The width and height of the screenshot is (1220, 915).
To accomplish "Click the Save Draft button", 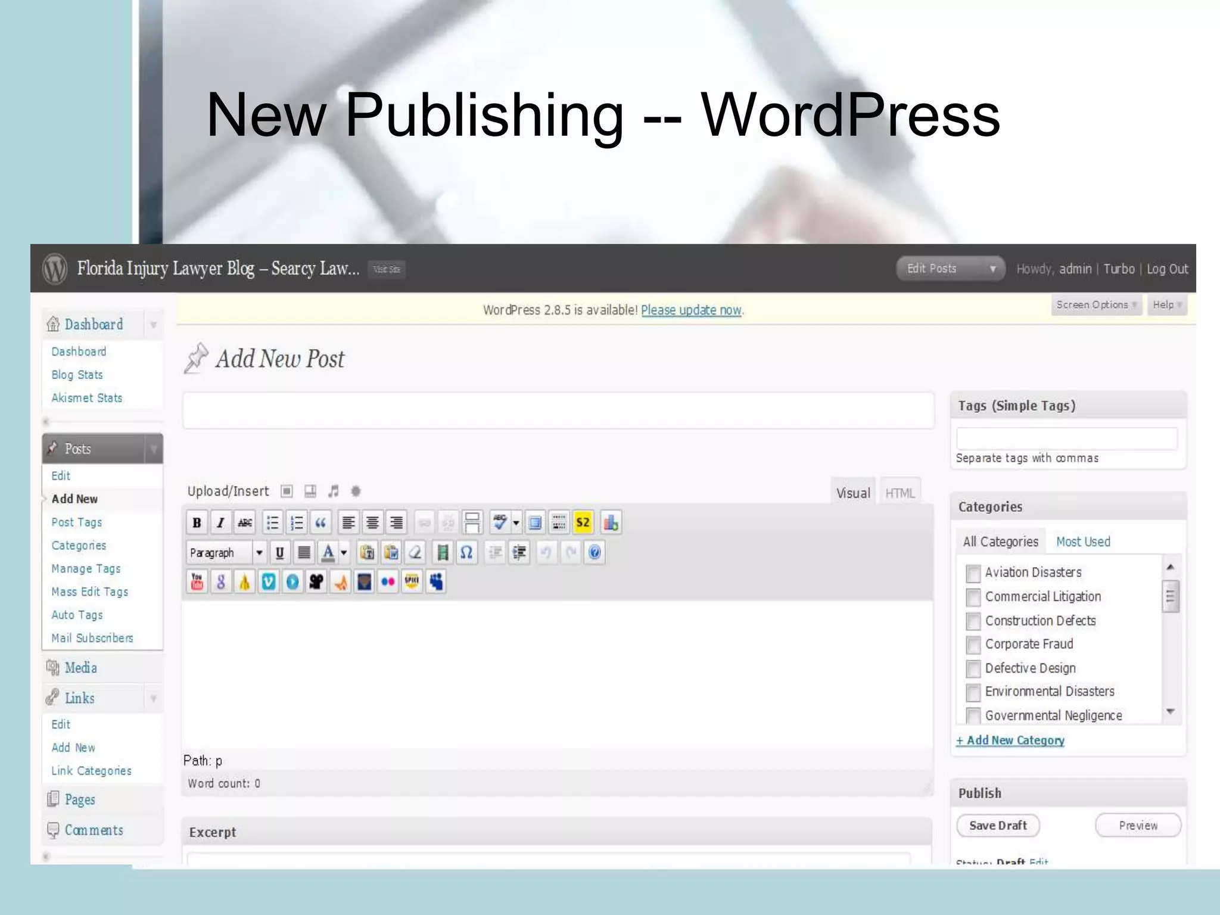I will point(998,826).
